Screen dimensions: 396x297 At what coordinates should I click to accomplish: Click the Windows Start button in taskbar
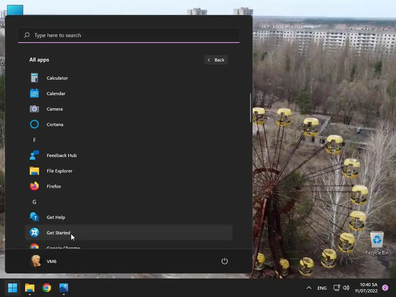click(12, 288)
